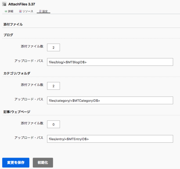Click the files/entry upload path field
The width and height of the screenshot is (180, 169).
point(110,139)
